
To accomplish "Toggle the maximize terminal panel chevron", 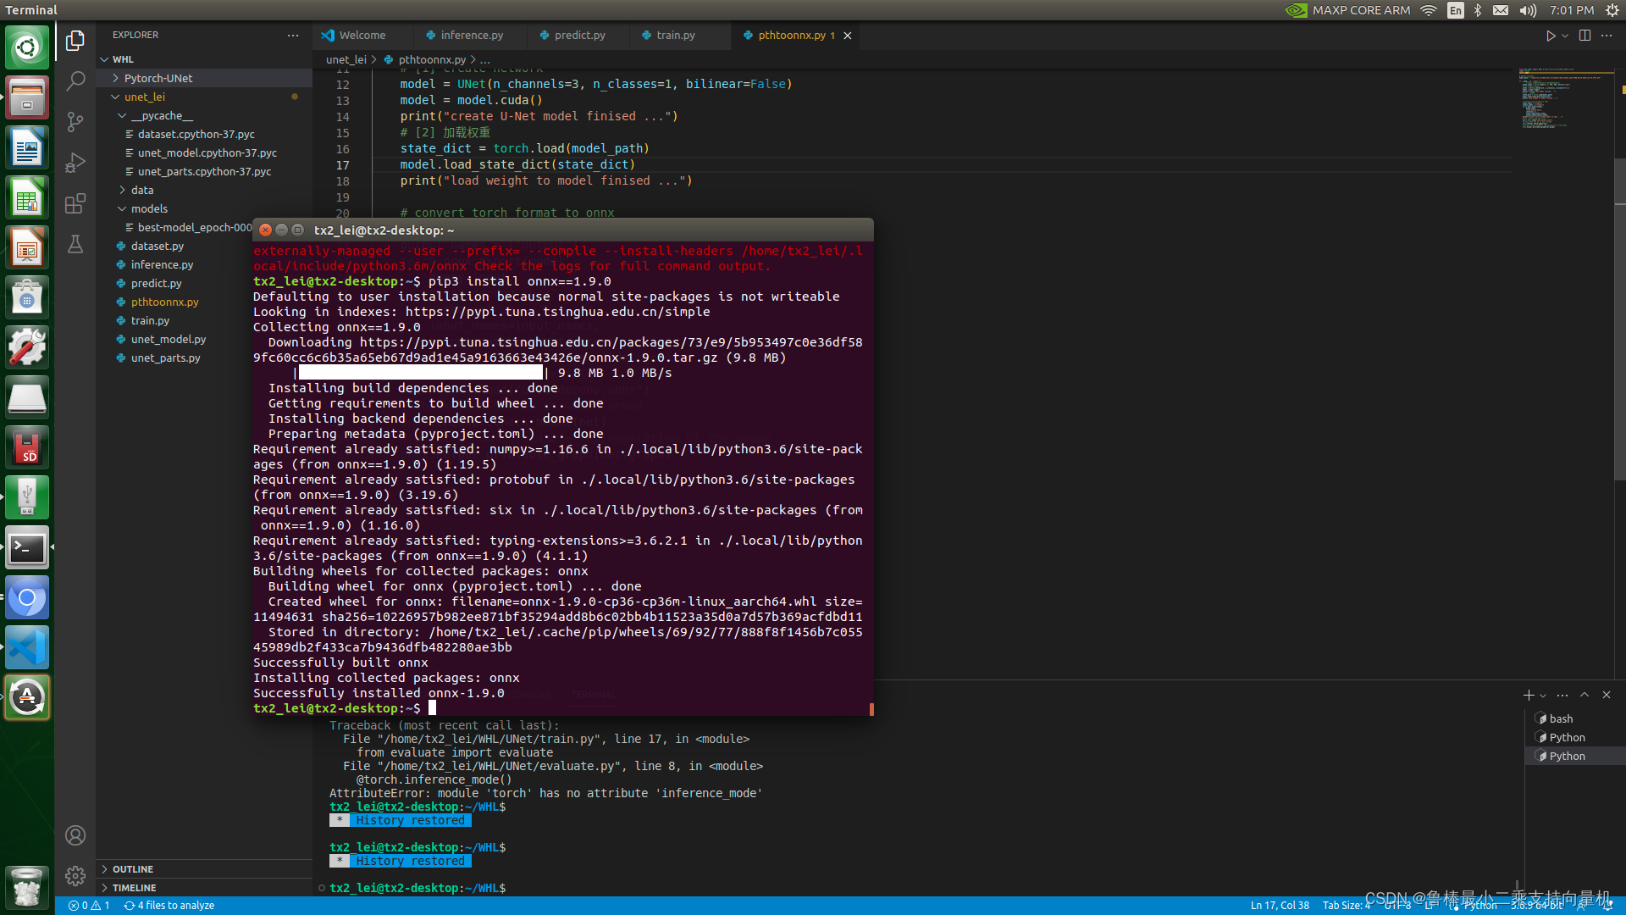I will click(x=1585, y=695).
